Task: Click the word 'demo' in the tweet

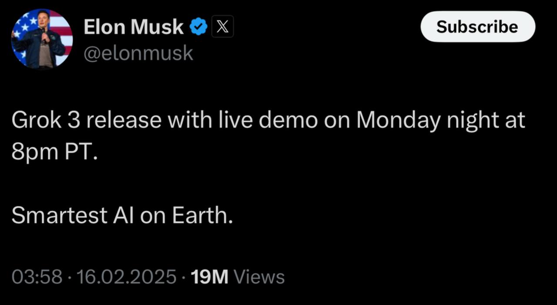Action: 288,120
